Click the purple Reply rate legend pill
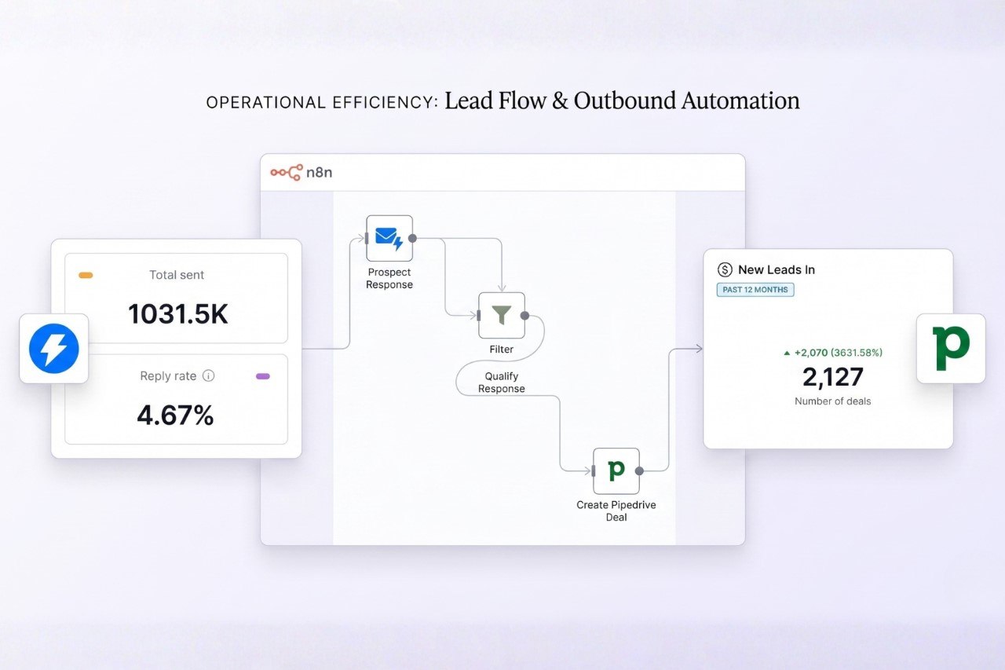 click(x=263, y=376)
